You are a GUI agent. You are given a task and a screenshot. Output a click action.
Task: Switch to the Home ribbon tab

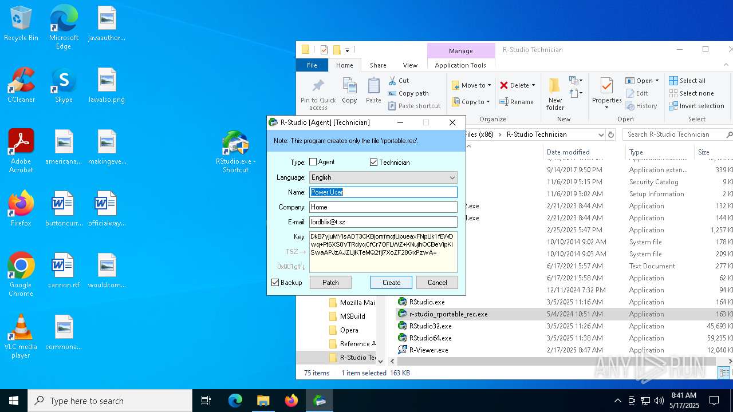tap(345, 65)
